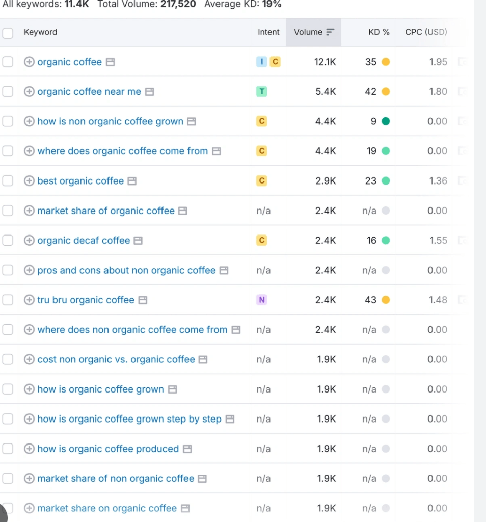Select the checkbox for the "organic coffee" row

tap(8, 62)
